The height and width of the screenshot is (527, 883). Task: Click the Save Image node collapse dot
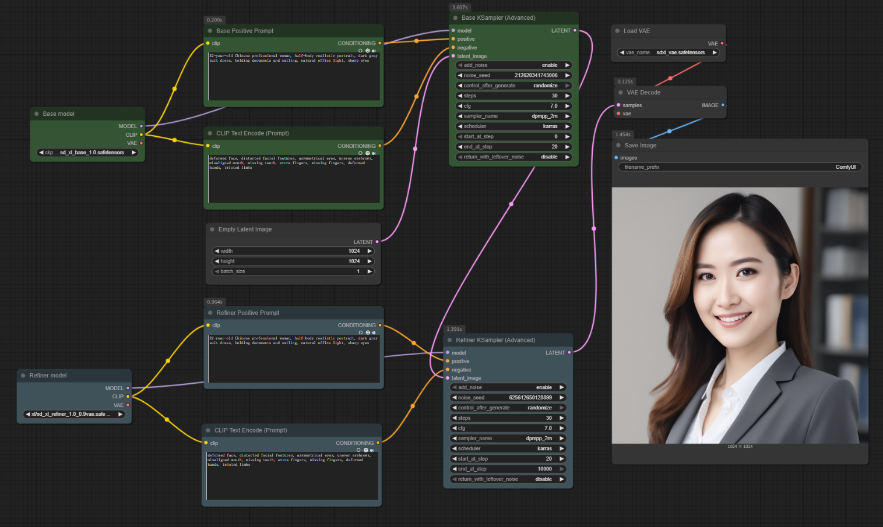[x=618, y=146]
